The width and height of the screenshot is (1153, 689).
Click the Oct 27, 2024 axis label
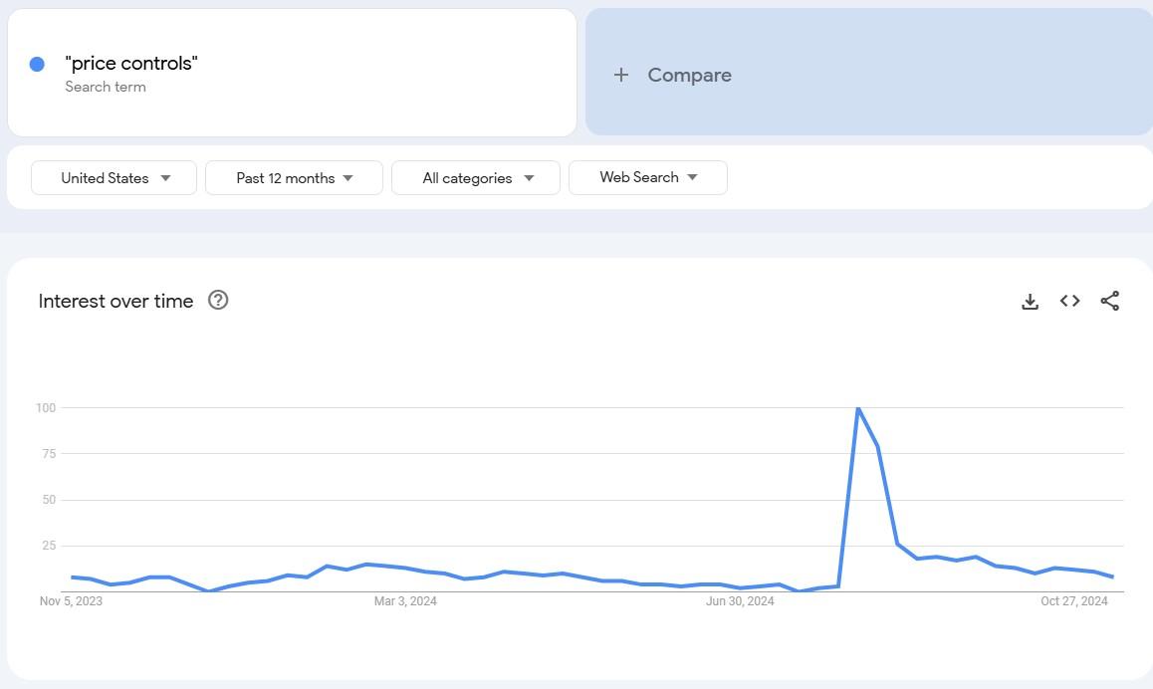click(x=1074, y=601)
